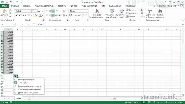Image resolution: width=185 pixels, height=104 pixels.
Task: Select Заполнить только форматы option
Action: pos(29,86)
